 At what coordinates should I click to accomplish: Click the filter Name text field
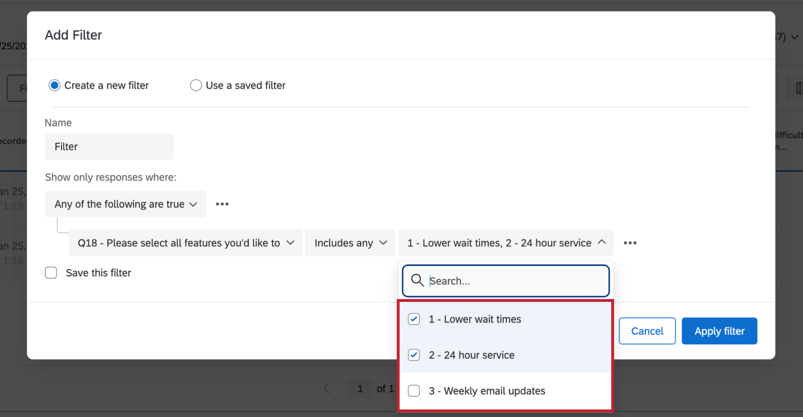(x=109, y=147)
